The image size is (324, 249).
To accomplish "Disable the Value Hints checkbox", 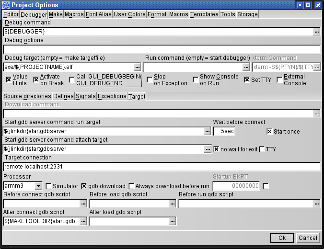I will click(x=8, y=79).
